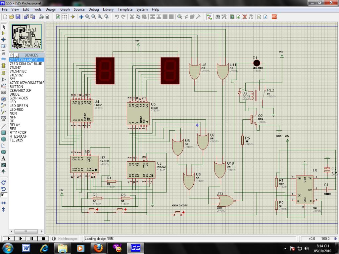Click the 'L' library button
This screenshot has width=339, height=254.
(16, 55)
